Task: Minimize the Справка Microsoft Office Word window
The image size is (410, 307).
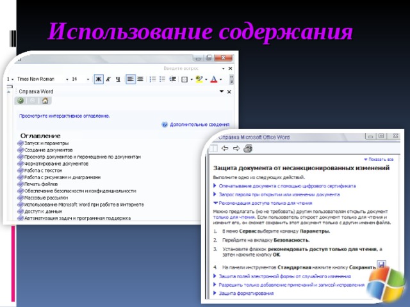Action: (x=370, y=136)
